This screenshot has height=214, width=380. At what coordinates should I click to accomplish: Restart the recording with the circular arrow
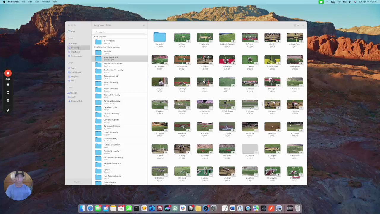[x=8, y=92]
